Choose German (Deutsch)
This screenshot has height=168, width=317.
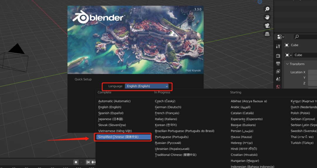pos(168,107)
